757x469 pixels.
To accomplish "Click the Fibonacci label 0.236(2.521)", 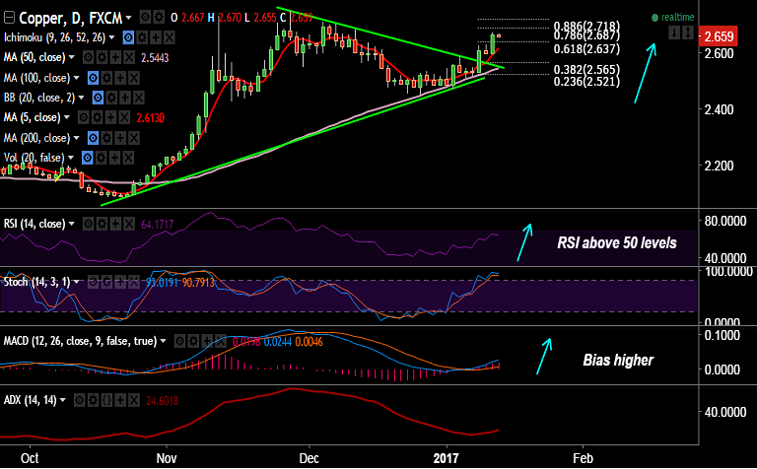I will pos(586,82).
